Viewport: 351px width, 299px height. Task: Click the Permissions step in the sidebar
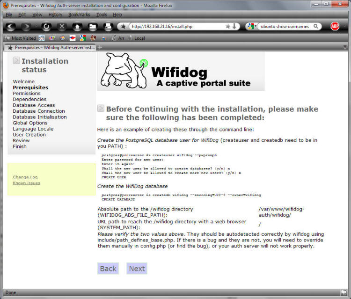pos(27,93)
